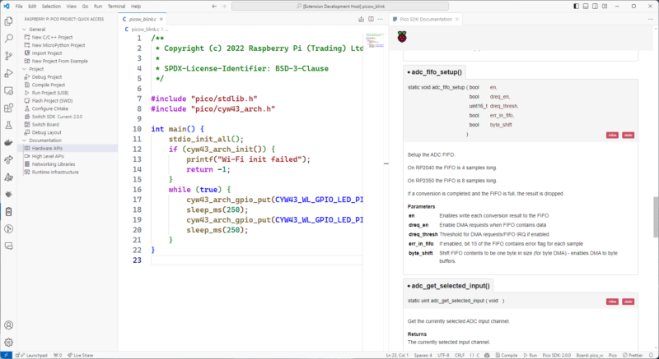Screen dimensions: 659x359
Task: Click Flash Project (SWD)
Action: click(52, 101)
